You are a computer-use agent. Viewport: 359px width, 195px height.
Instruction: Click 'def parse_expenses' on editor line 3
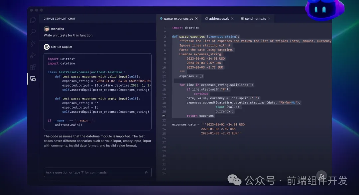pos(206,36)
